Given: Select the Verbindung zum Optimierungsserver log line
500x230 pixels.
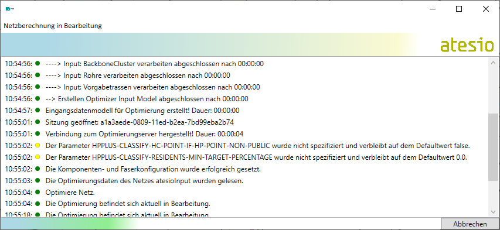Looking at the screenshot, I should coord(124,134).
